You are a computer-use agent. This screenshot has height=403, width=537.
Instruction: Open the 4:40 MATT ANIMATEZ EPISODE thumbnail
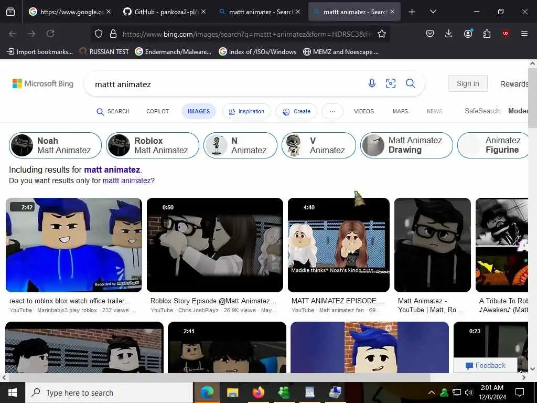[x=338, y=245]
